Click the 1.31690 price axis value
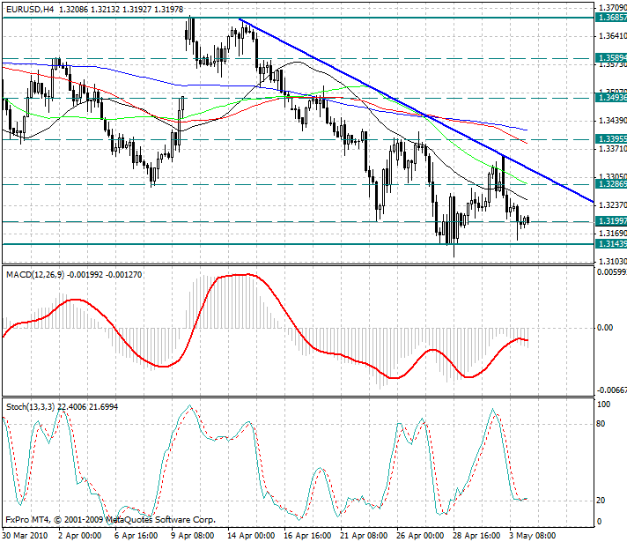 pos(613,233)
